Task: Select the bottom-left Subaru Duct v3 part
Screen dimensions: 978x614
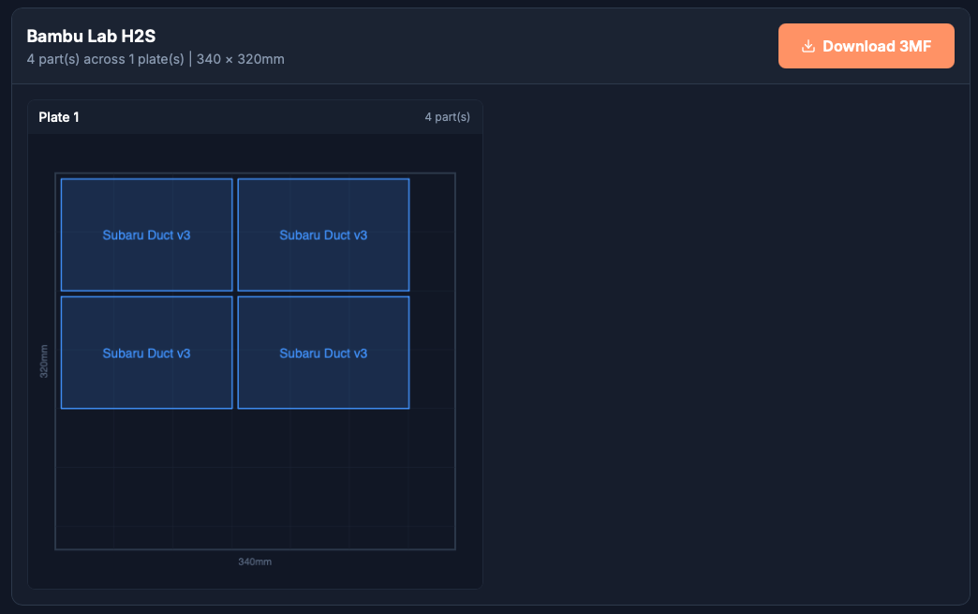Action: [146, 352]
